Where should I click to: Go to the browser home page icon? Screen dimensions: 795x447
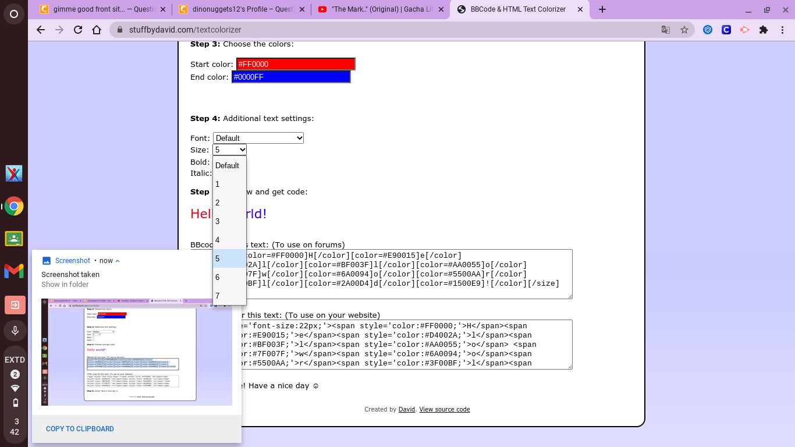97,30
